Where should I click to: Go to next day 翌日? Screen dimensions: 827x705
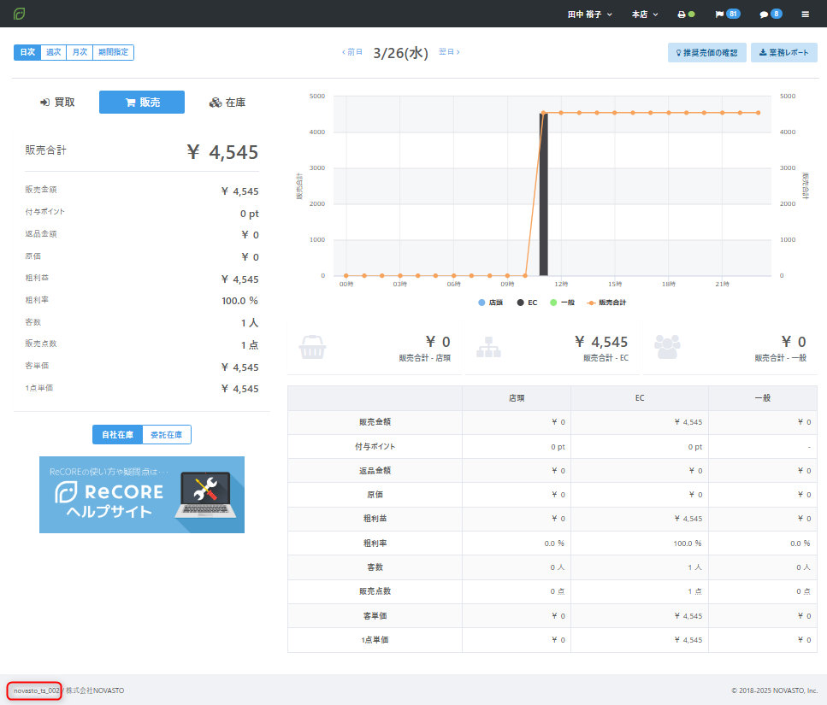point(449,51)
